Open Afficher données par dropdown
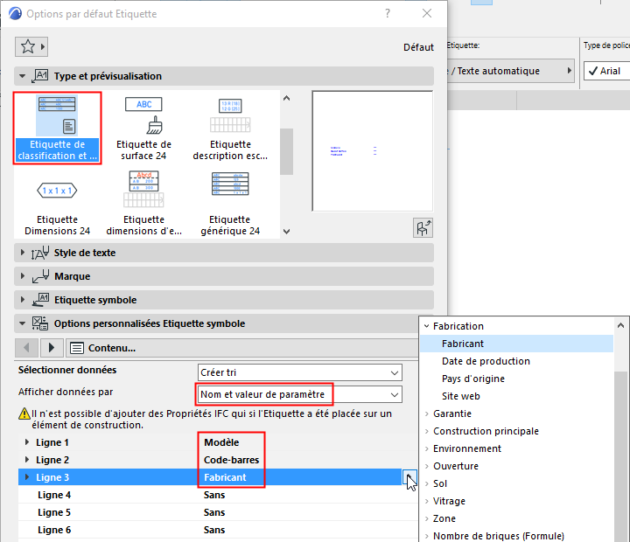 (x=300, y=394)
